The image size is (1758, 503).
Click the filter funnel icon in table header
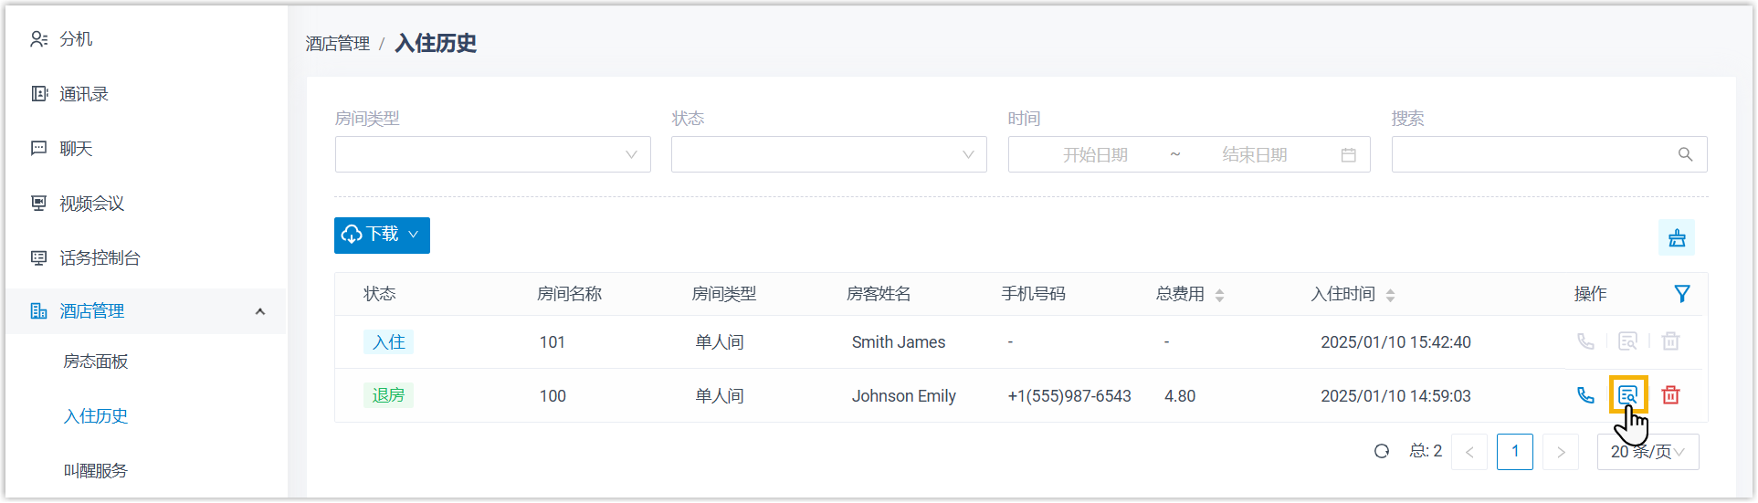(x=1681, y=294)
